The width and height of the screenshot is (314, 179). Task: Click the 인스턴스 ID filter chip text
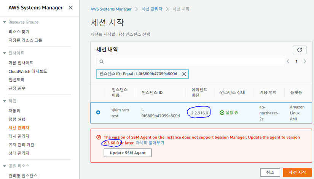pyautogui.click(x=138, y=74)
